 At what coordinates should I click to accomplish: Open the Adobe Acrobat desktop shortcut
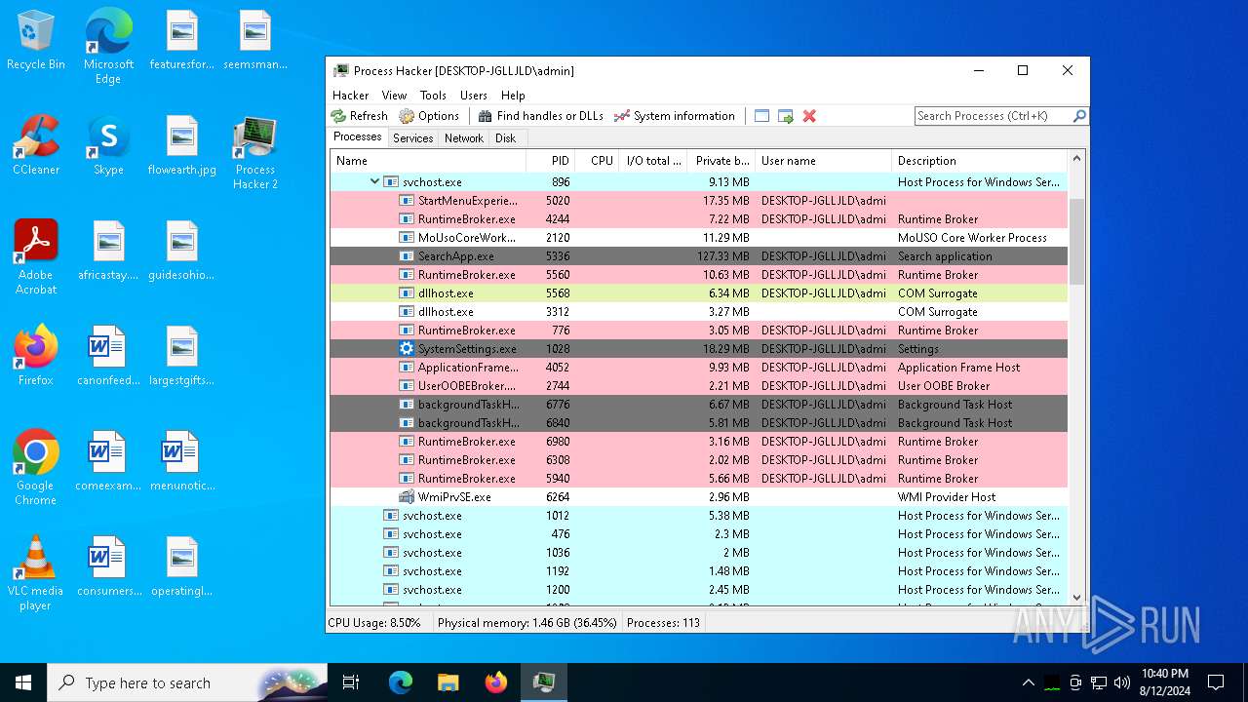click(36, 258)
